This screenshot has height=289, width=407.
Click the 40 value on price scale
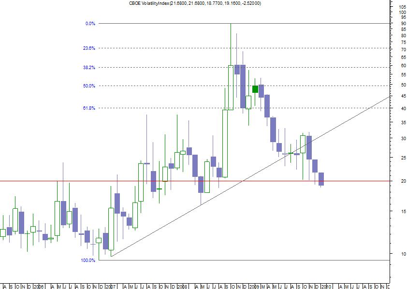[x=403, y=108]
